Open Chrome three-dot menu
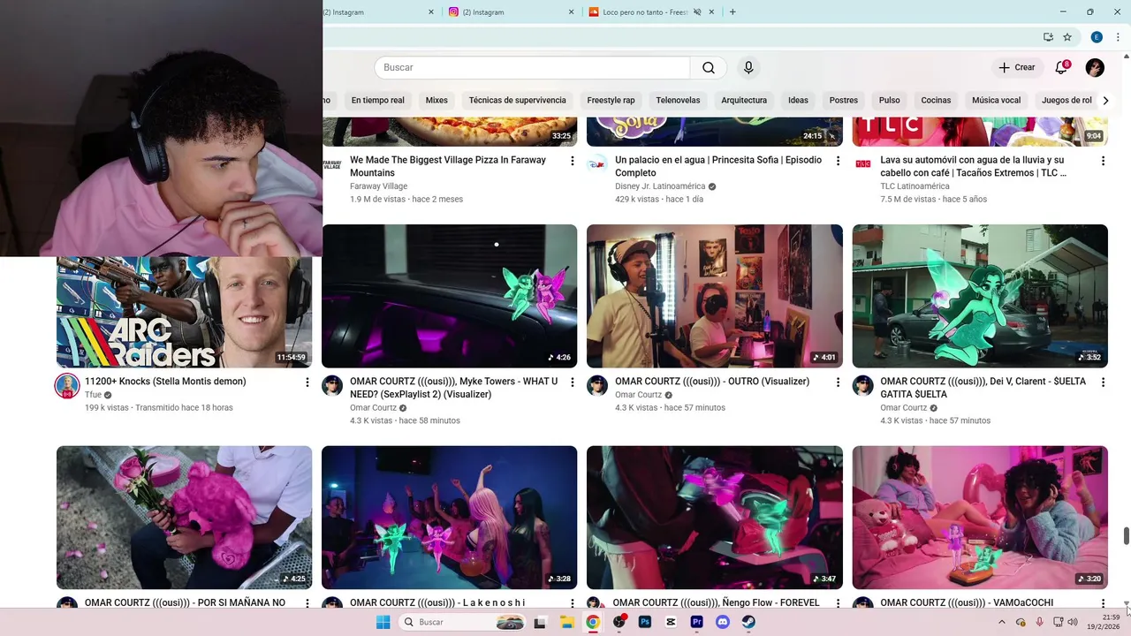Viewport: 1131px width, 636px height. click(1118, 37)
